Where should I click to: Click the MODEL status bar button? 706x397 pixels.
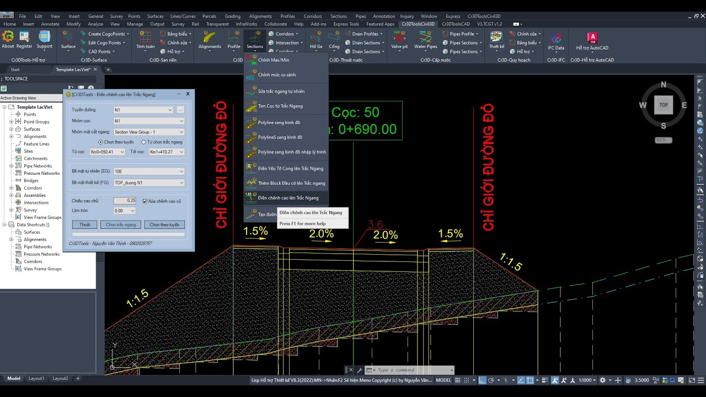point(443,380)
